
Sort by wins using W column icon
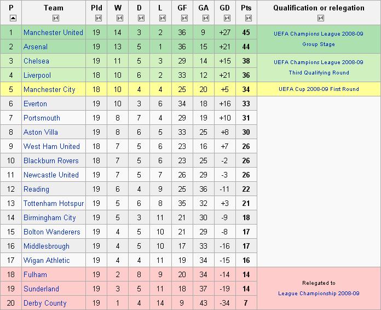[120, 18]
